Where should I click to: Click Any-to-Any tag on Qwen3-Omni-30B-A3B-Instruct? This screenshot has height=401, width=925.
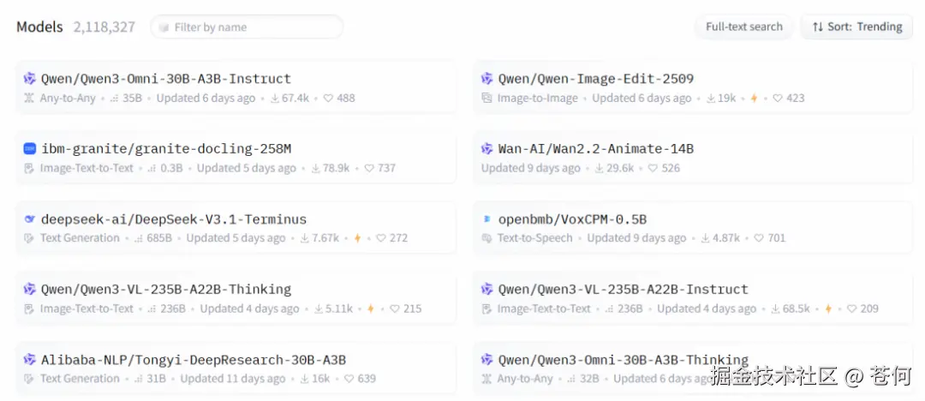click(x=68, y=99)
